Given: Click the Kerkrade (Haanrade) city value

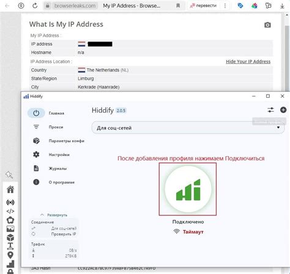Looking at the screenshot, I should pyautogui.click(x=99, y=87).
